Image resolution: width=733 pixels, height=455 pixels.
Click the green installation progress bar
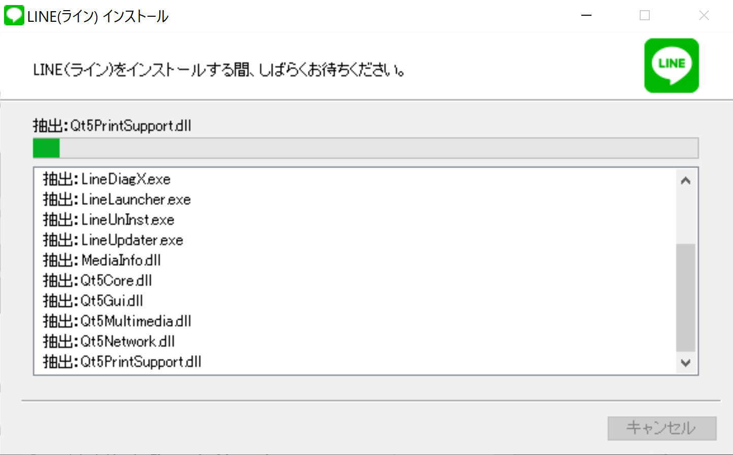point(366,148)
